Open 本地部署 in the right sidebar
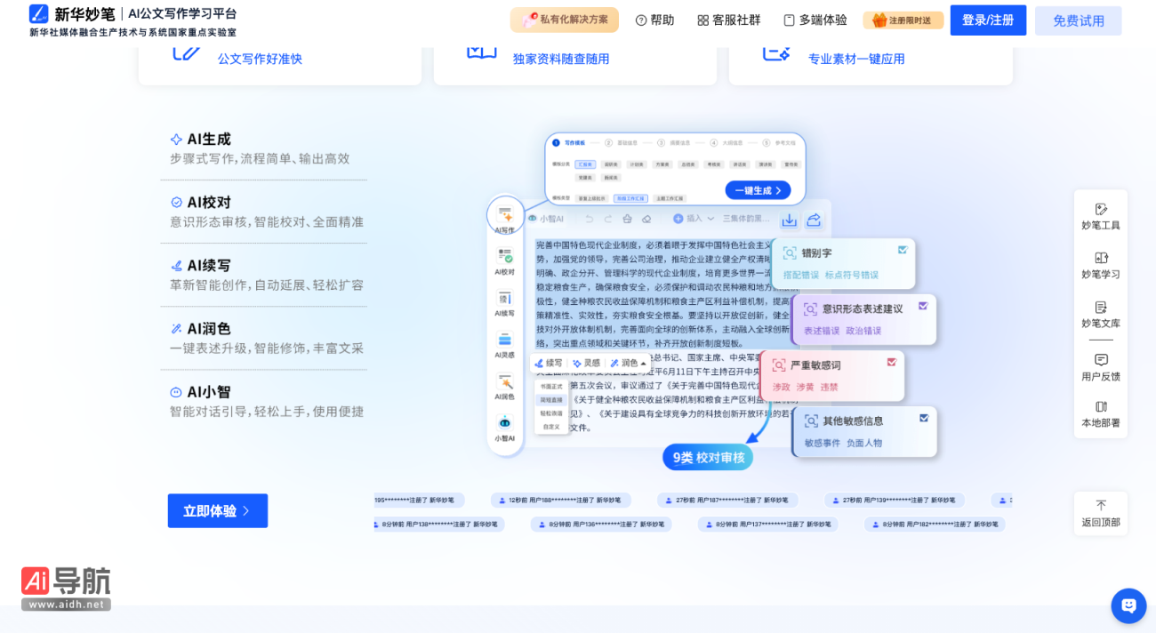The height and width of the screenshot is (633, 1156). pyautogui.click(x=1101, y=413)
